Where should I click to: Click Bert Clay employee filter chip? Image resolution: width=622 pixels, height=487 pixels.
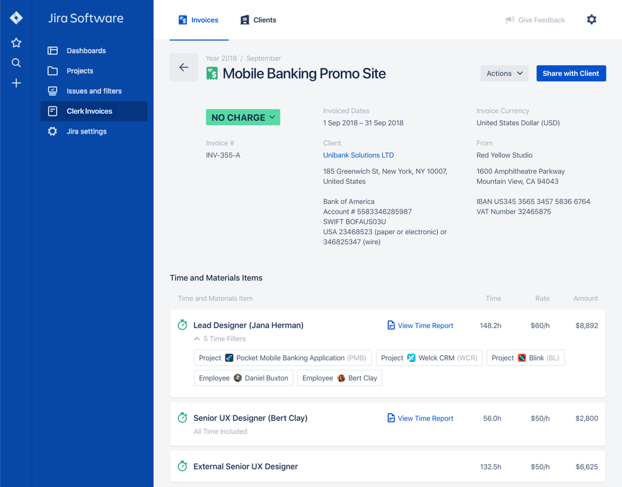(340, 378)
